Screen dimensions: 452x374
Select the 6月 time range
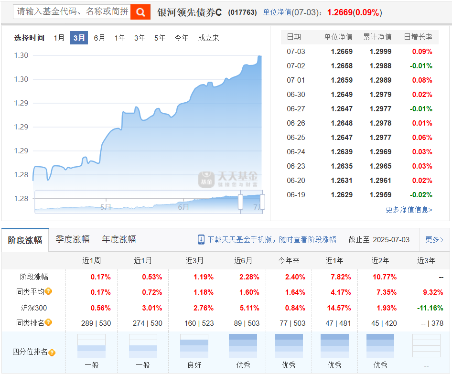[99, 38]
